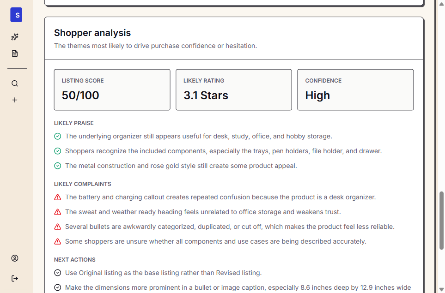
Task: Click the LIKELY PRAISE section label
Action: [x=74, y=123]
